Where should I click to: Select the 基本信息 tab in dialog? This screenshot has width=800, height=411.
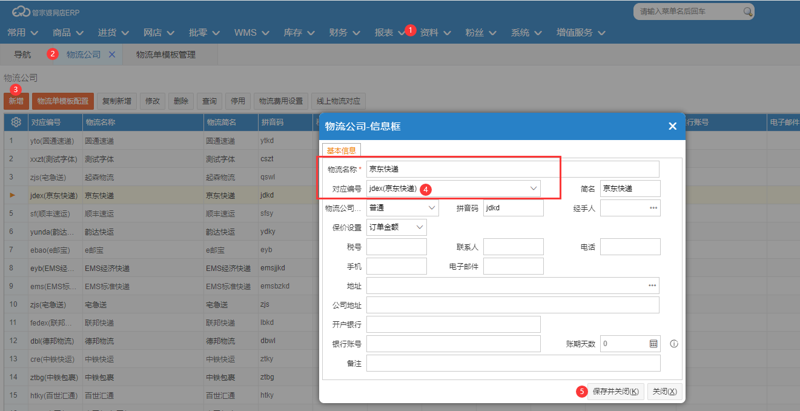click(x=341, y=150)
